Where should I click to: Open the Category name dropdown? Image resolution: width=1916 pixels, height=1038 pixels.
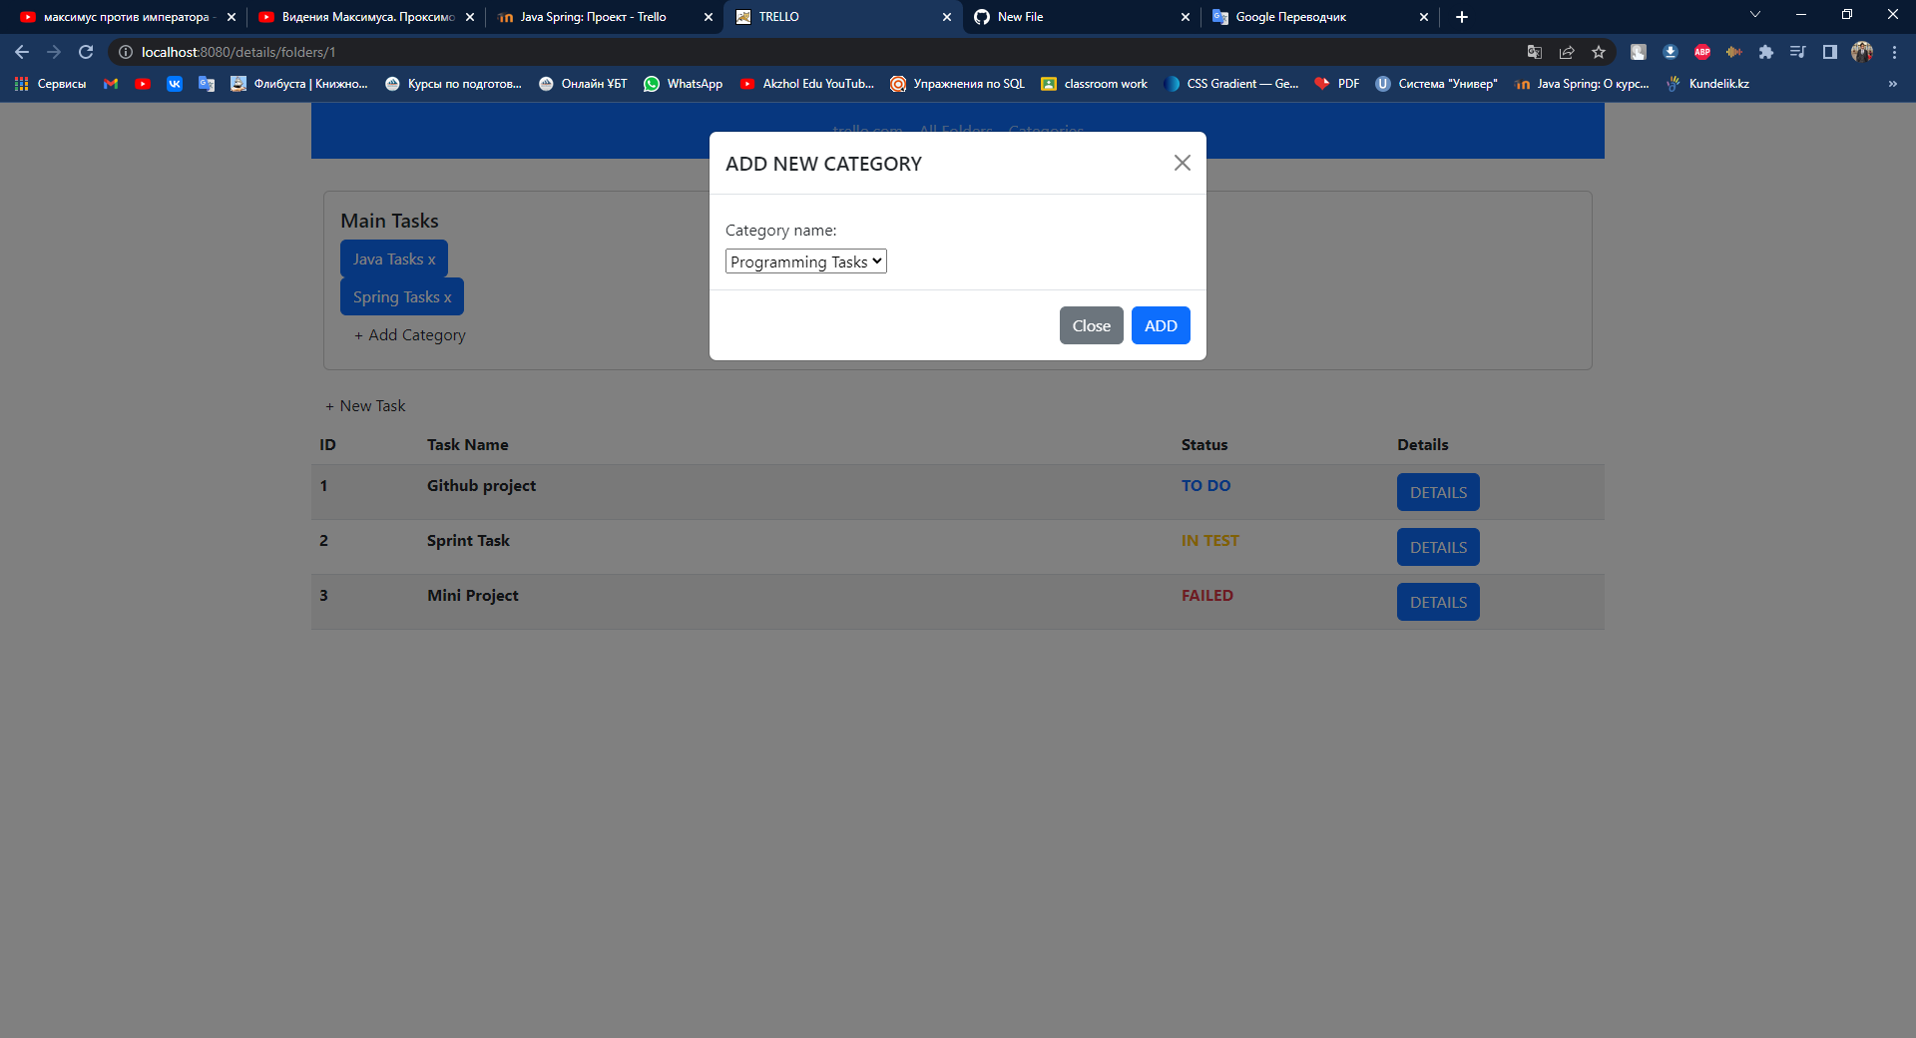click(x=805, y=261)
